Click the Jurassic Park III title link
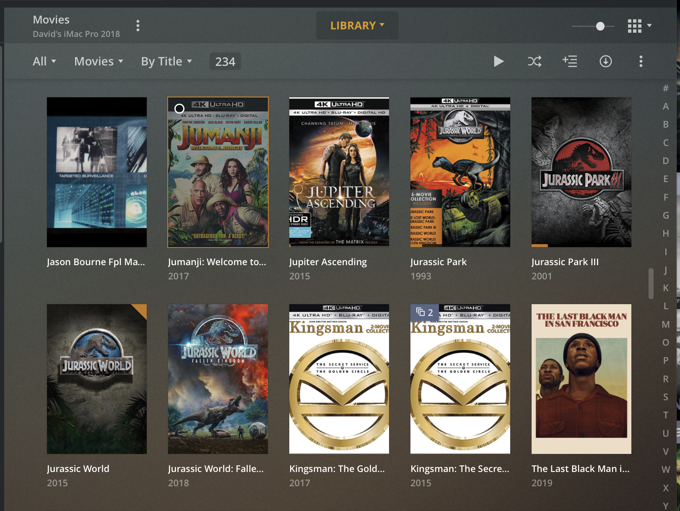 [565, 262]
